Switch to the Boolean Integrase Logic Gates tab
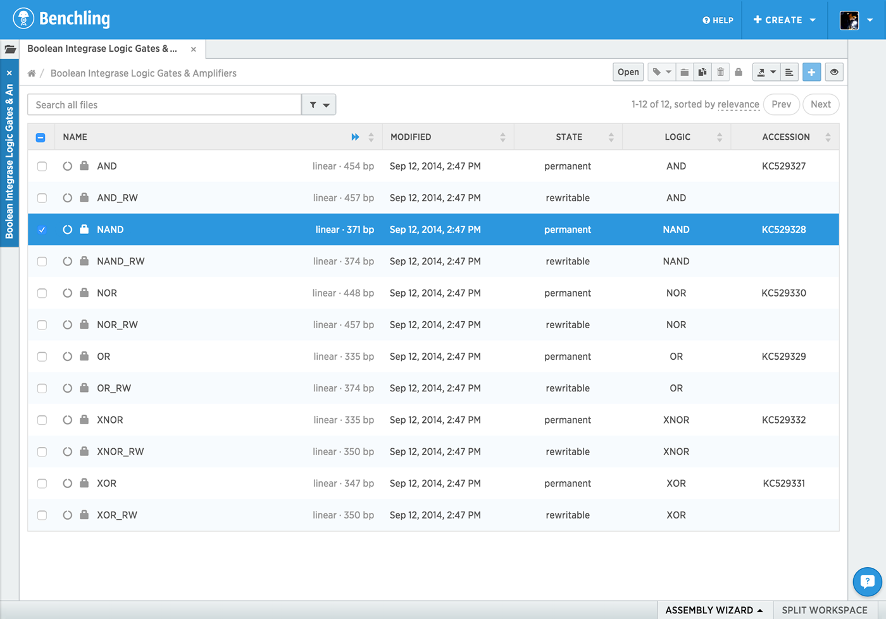Viewport: 886px width, 619px height. coord(103,49)
